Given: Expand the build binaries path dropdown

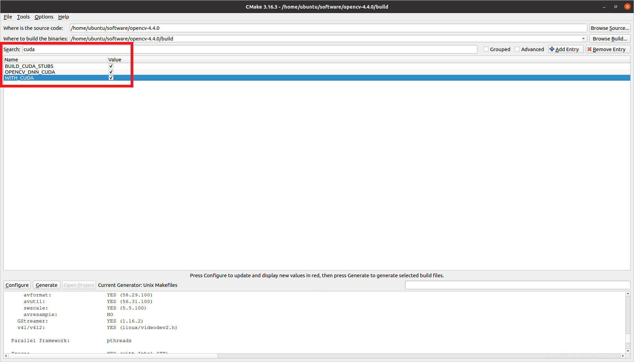Looking at the screenshot, I should 583,39.
